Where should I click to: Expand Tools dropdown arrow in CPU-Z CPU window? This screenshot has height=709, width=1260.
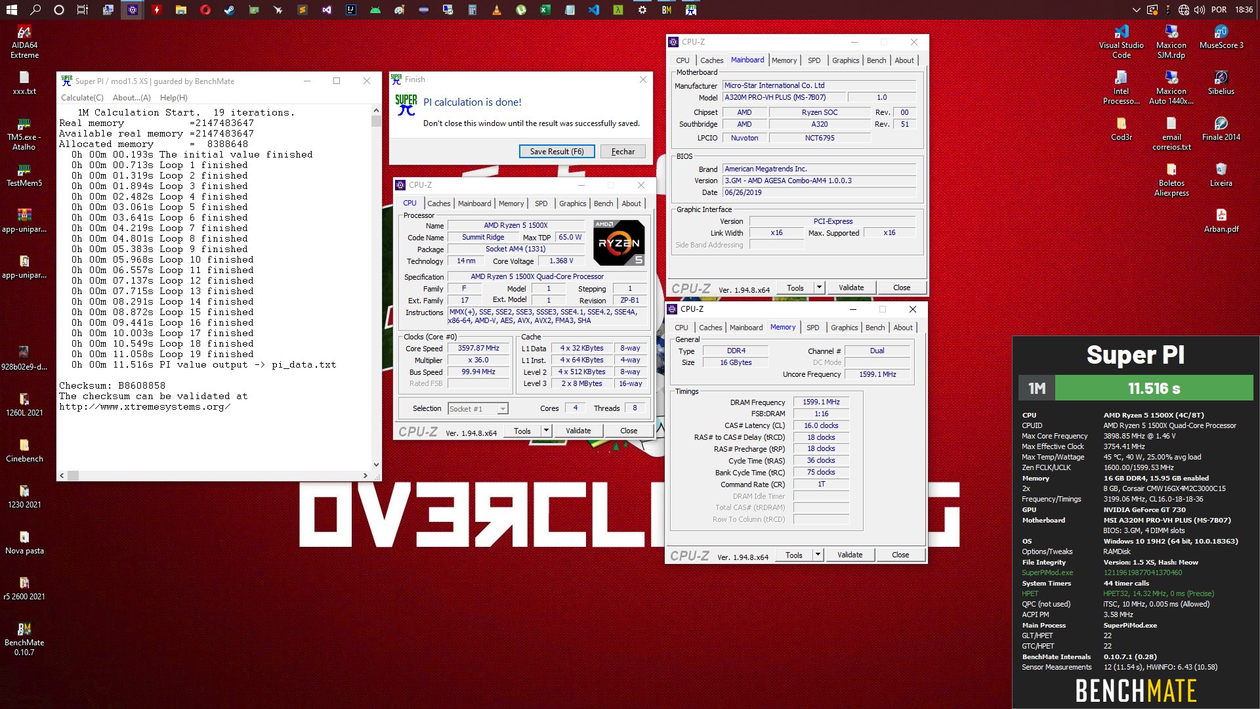pos(546,431)
